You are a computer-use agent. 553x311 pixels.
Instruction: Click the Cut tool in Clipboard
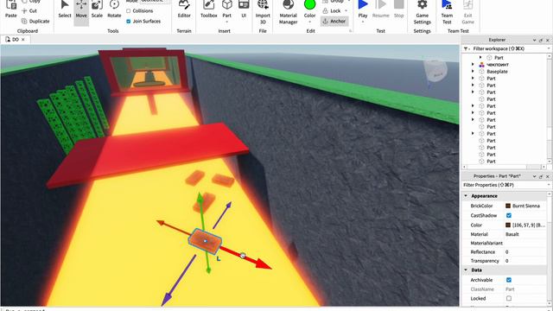[29, 11]
